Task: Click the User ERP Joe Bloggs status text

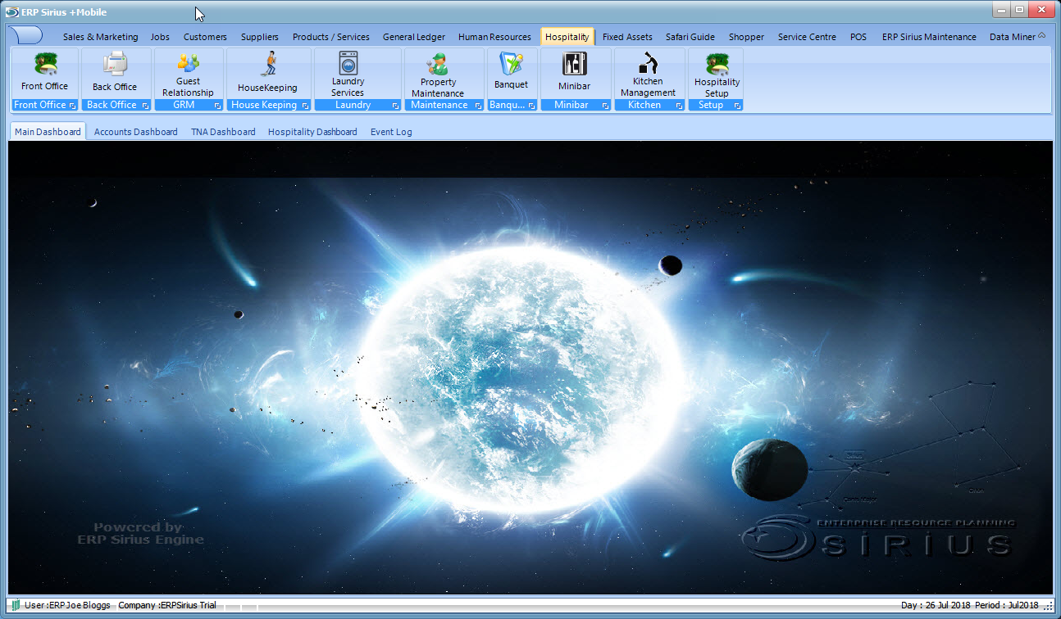Action: coord(67,606)
